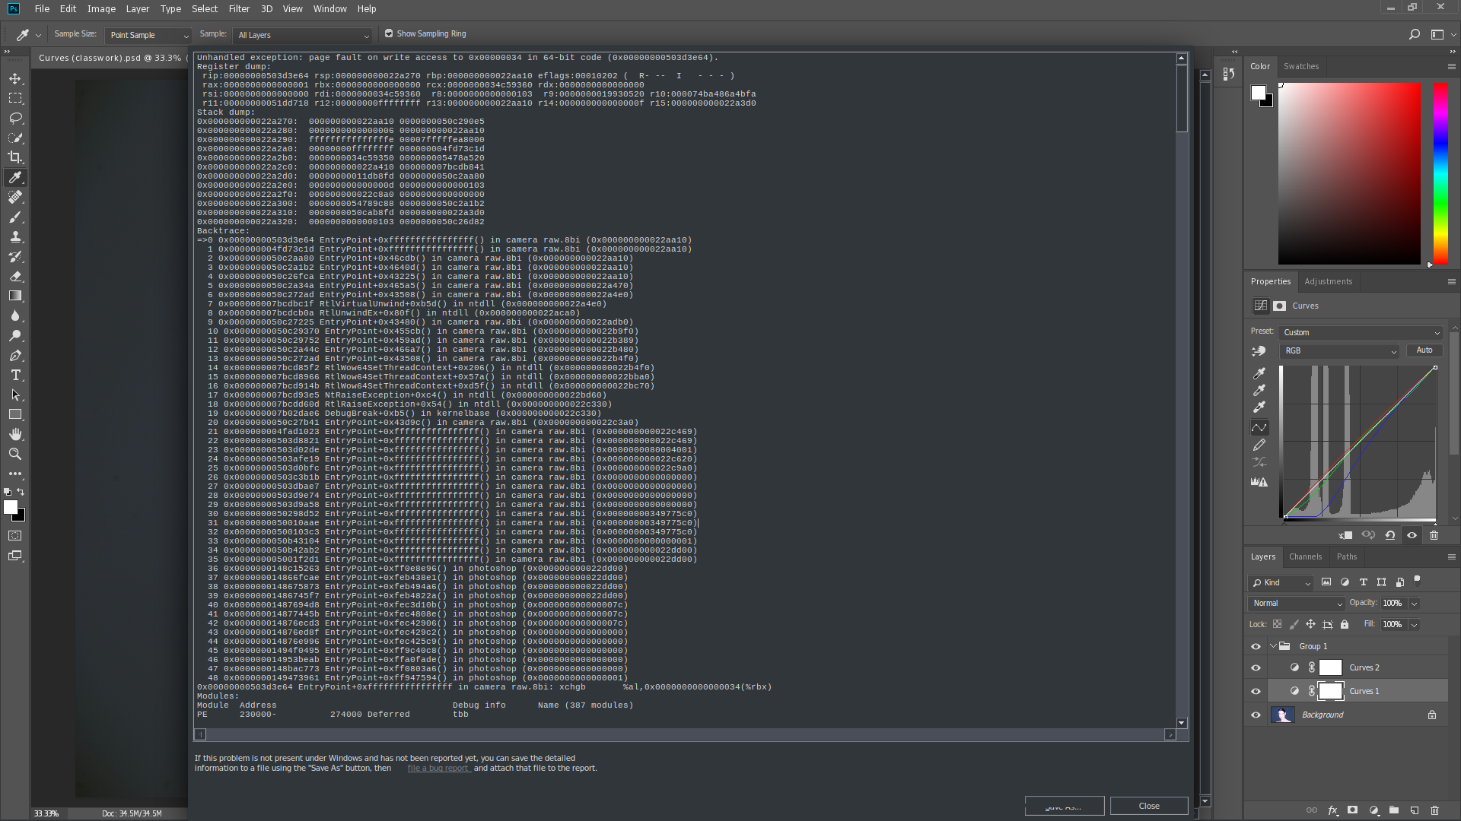
Task: Select the Clone Stamp tool
Action: point(15,236)
